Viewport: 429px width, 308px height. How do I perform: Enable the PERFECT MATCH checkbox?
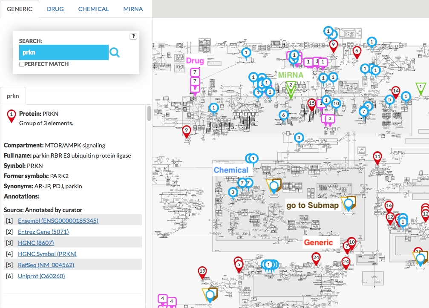point(22,64)
